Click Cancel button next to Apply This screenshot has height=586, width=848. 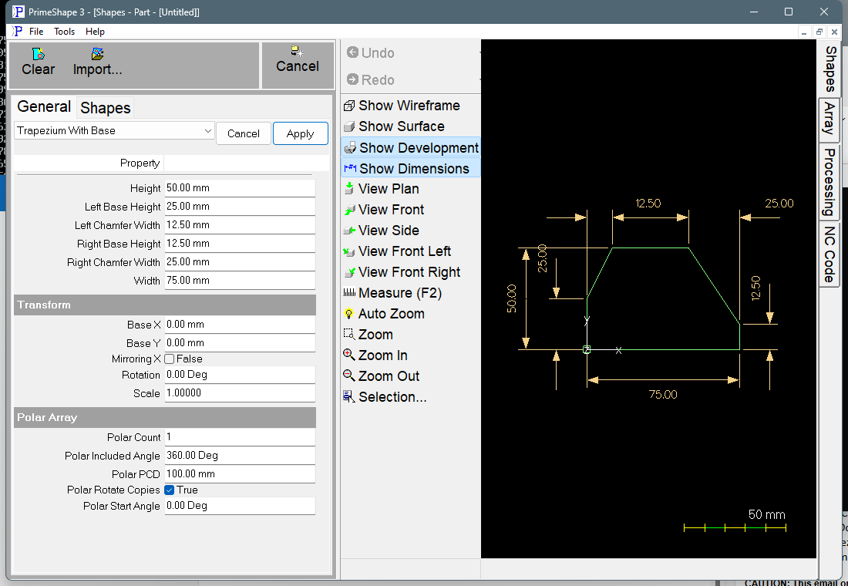tap(244, 133)
